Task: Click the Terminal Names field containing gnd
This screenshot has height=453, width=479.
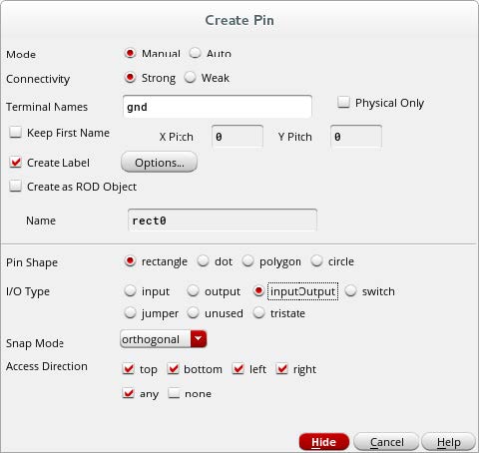Action: point(218,107)
